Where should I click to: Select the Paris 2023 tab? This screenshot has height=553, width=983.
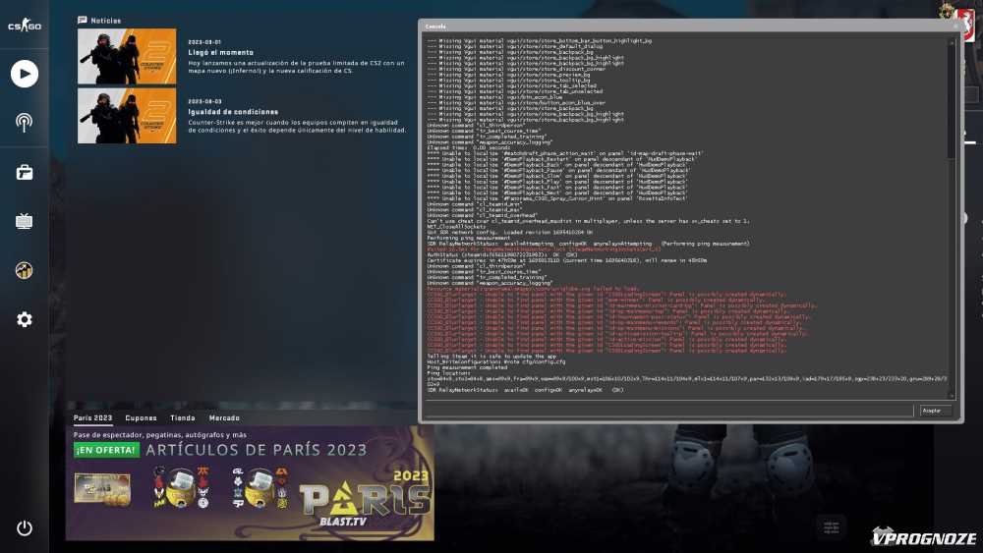92,417
